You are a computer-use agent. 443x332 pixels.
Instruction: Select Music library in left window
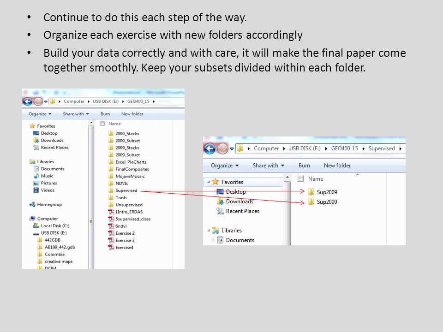43,176
